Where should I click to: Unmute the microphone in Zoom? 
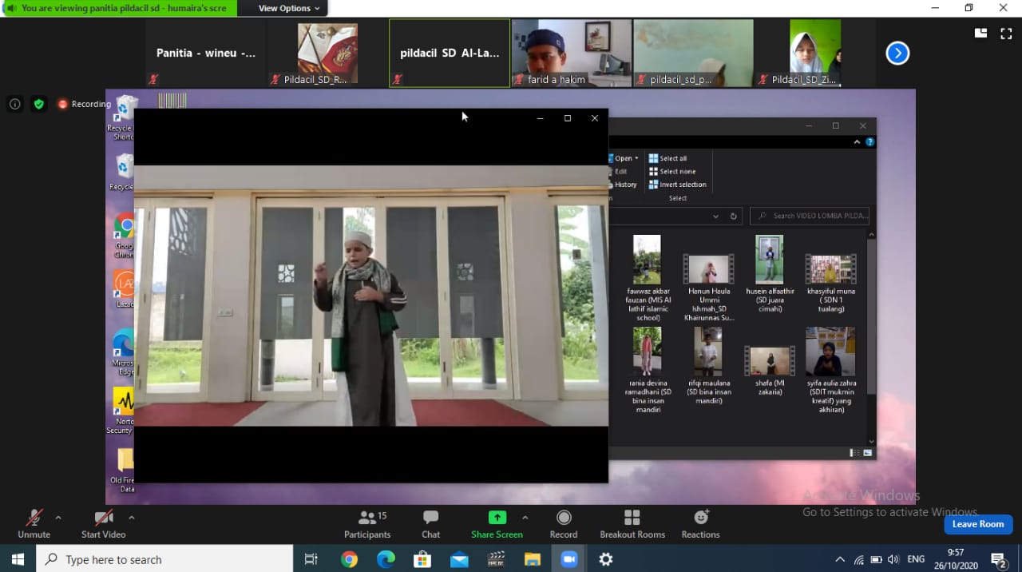(x=34, y=524)
